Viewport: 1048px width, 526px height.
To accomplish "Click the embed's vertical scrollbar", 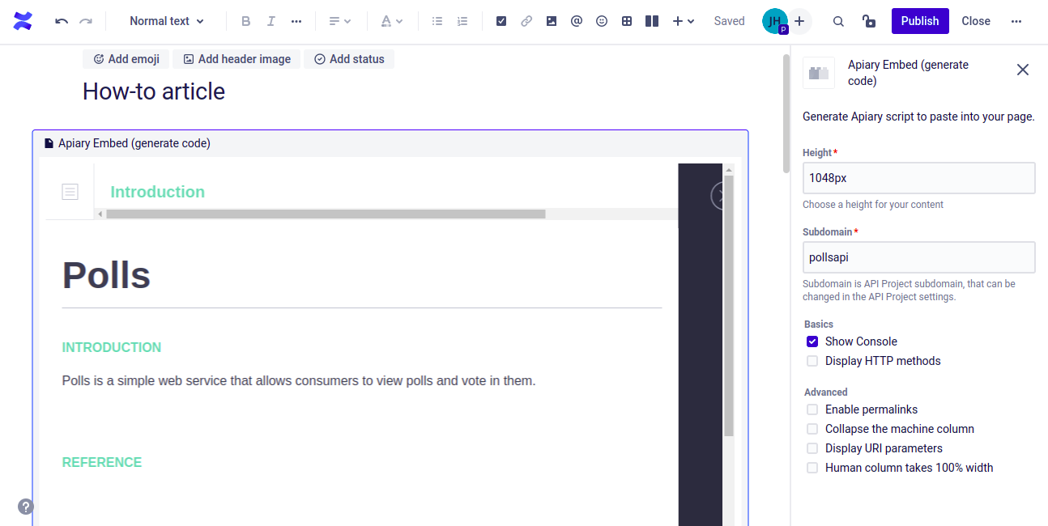I will (x=729, y=306).
